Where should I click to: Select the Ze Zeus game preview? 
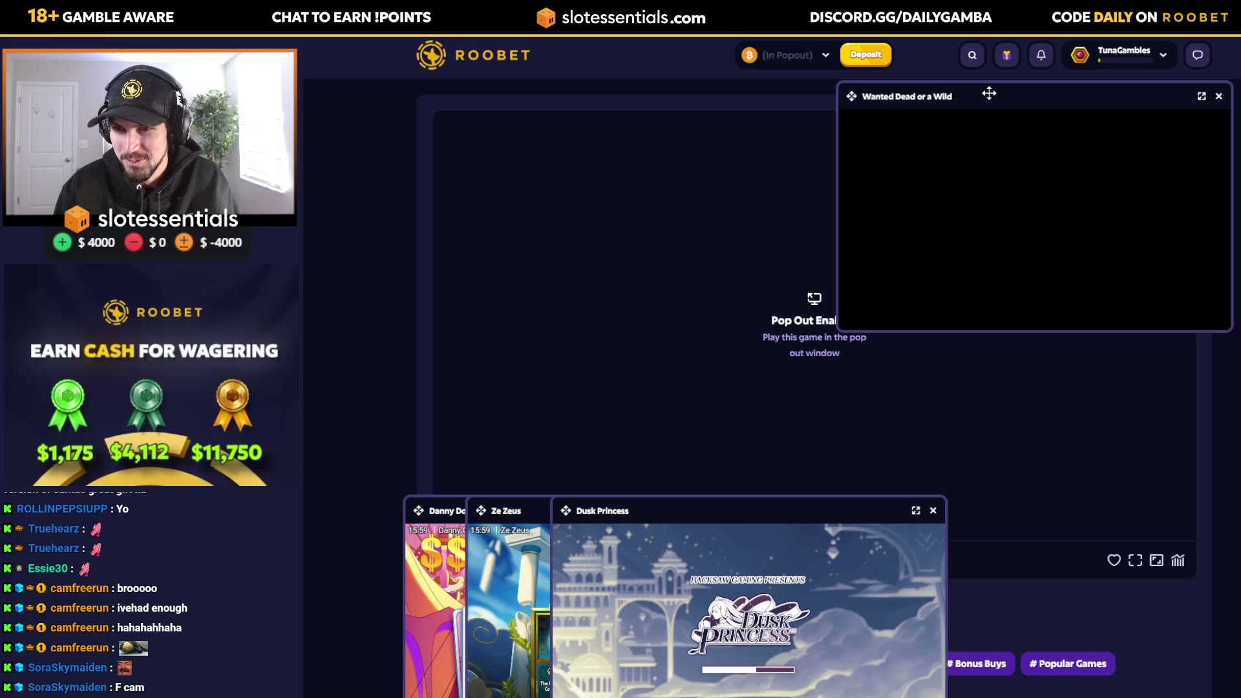point(509,611)
